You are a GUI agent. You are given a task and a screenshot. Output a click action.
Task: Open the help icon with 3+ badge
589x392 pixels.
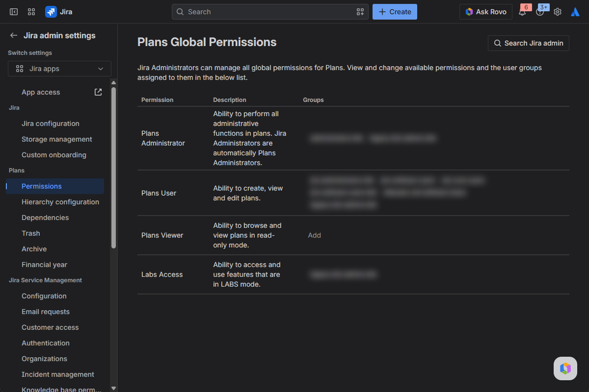tap(540, 12)
